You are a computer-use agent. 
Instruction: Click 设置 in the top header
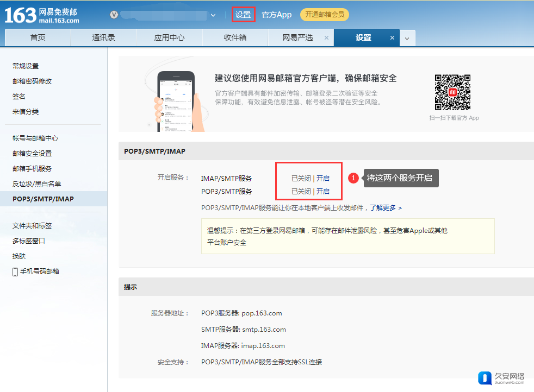pos(243,15)
